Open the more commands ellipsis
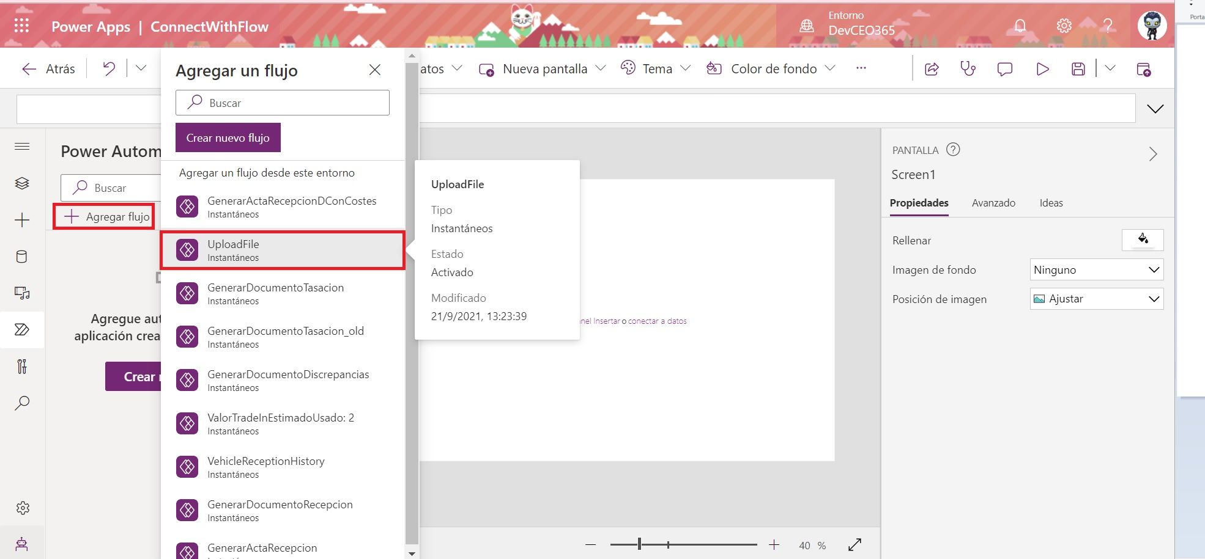Viewport: 1205px width, 559px height. 861,68
